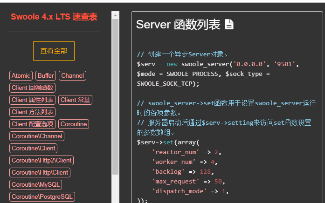325x203 pixels.
Task: Click the sidebar scrollbar thumb
Action: coord(116,97)
